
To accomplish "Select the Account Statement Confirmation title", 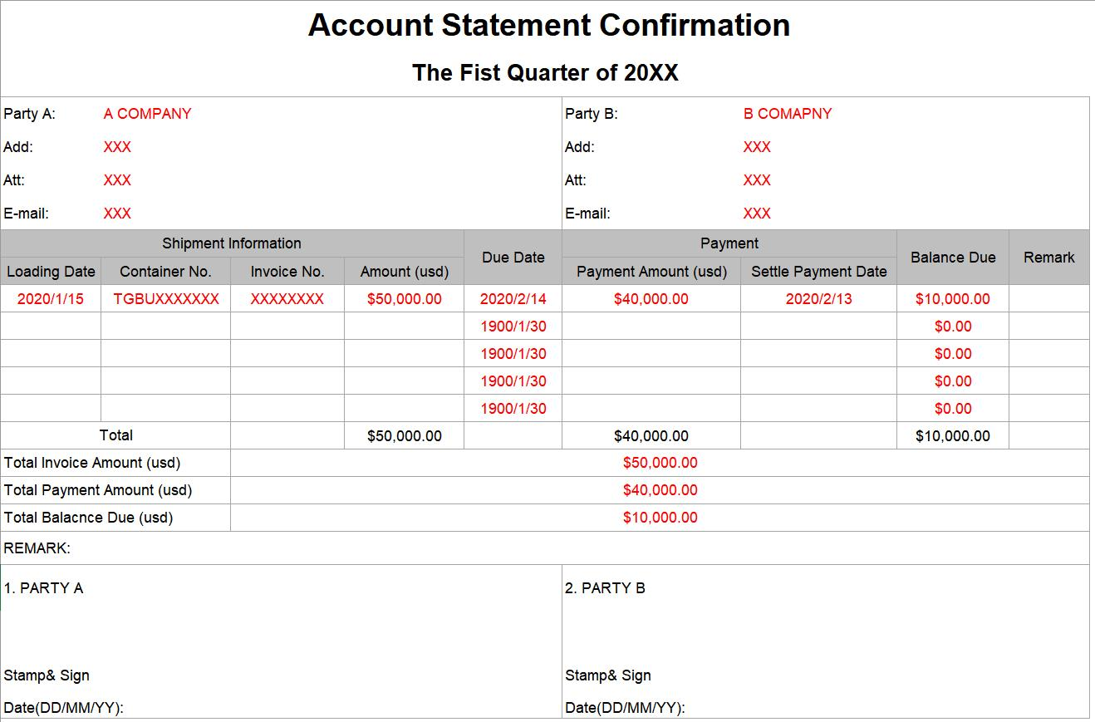I will pos(548,25).
